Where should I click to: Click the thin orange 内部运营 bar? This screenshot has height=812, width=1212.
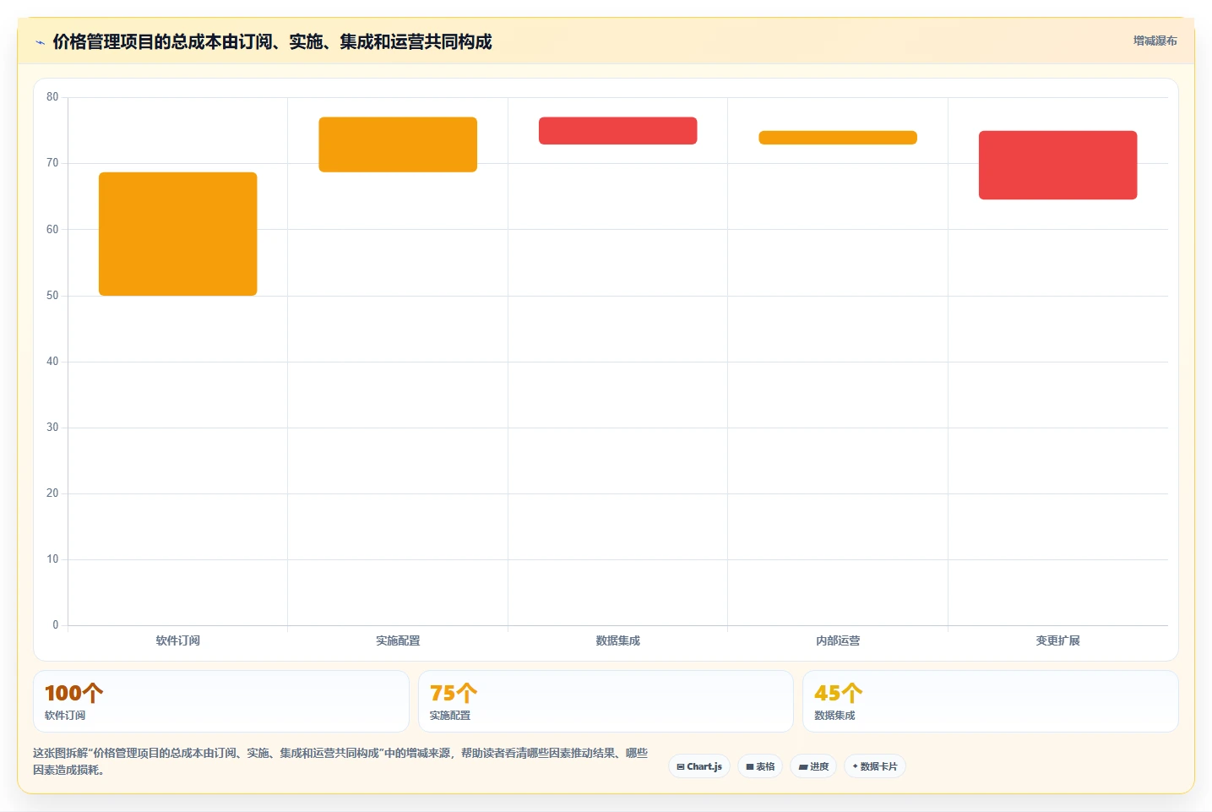point(838,138)
